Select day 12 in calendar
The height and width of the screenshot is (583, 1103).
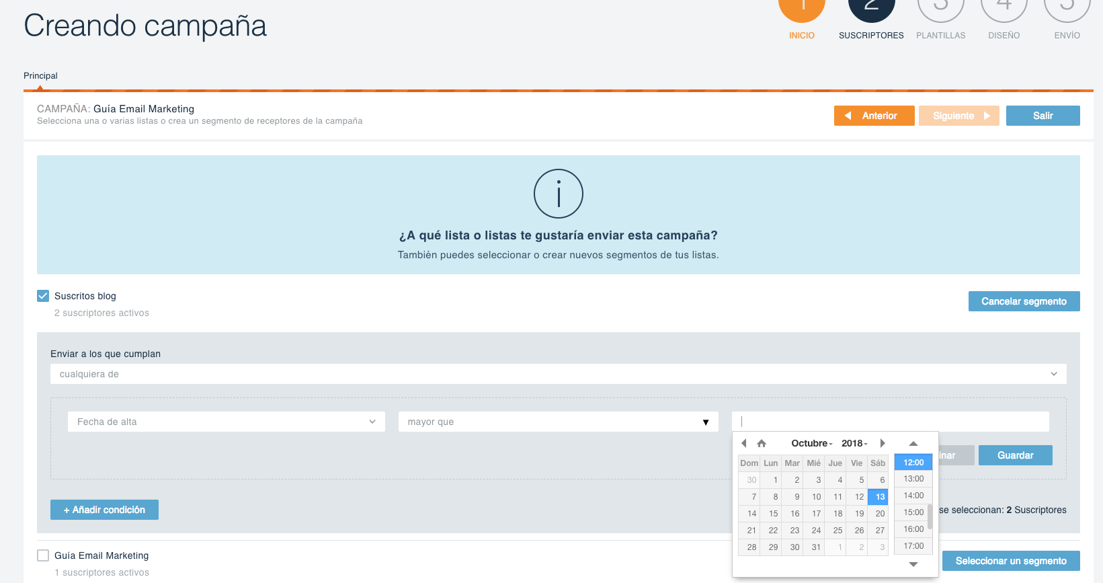(857, 497)
